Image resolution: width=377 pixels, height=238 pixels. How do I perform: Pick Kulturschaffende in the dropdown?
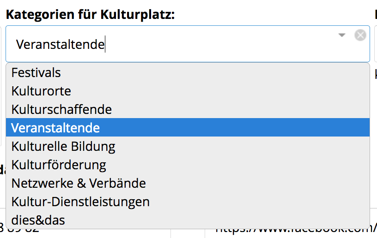pos(188,109)
